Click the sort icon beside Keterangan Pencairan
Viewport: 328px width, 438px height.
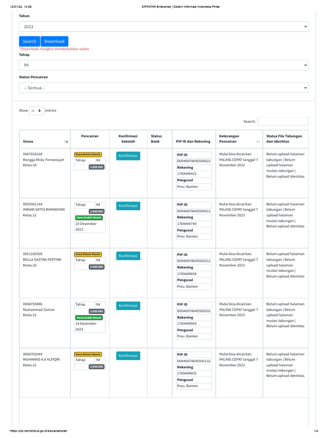click(258, 142)
